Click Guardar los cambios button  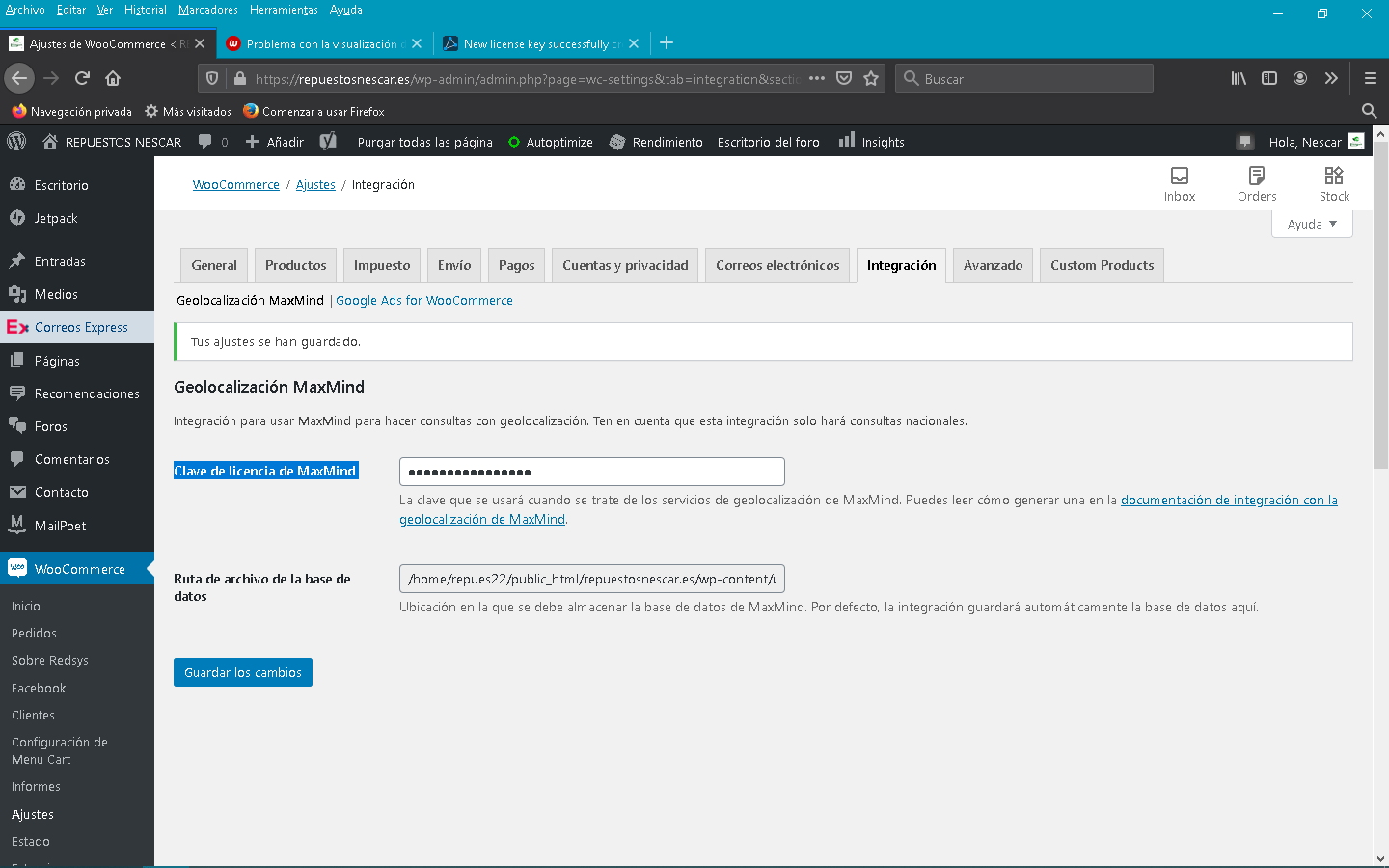click(243, 672)
